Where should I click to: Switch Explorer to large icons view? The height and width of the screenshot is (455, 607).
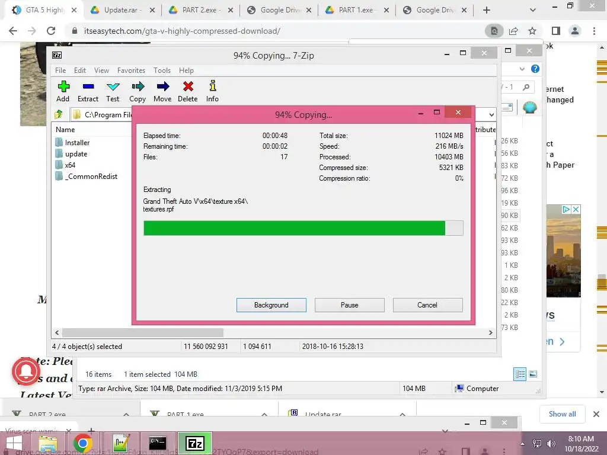pyautogui.click(x=533, y=374)
